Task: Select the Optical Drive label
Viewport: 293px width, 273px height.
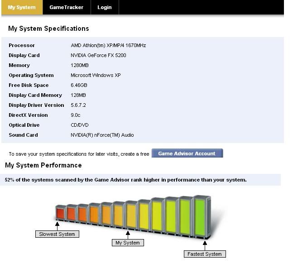Action: coord(24,125)
